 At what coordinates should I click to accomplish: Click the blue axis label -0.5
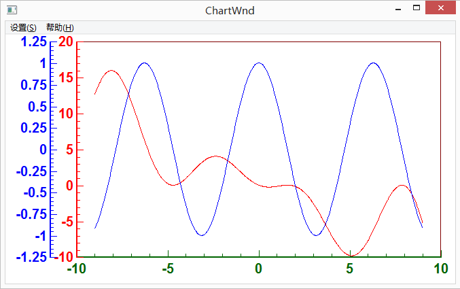pyautogui.click(x=35, y=193)
